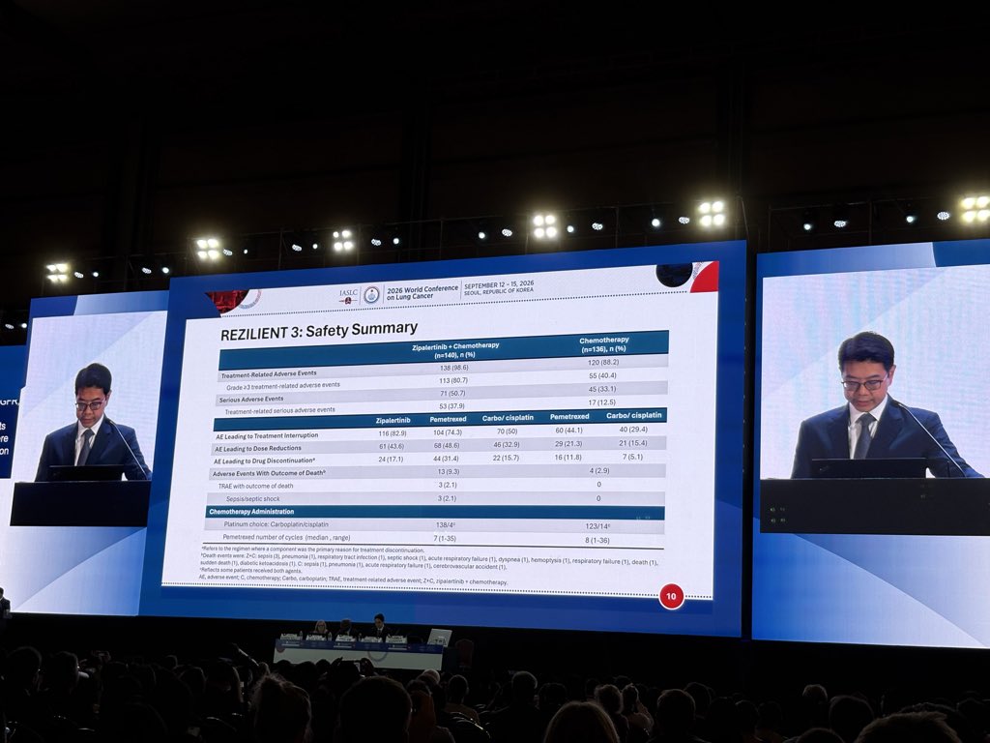Click the value '46 (32.9)'
The image size is (990, 743).
507,444
